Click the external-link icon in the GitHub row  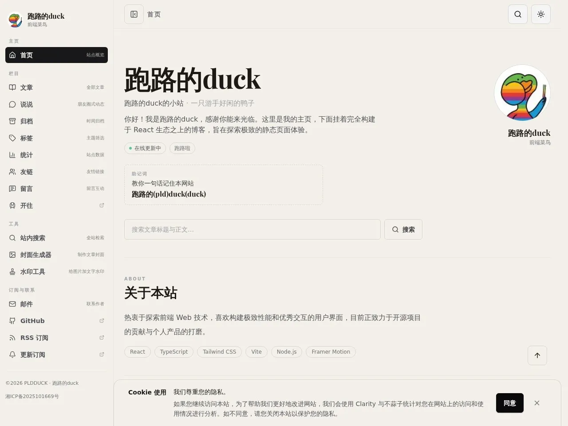[x=102, y=321]
